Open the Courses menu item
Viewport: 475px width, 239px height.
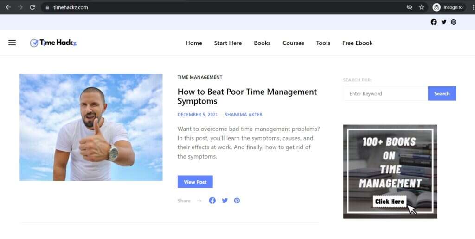293,43
